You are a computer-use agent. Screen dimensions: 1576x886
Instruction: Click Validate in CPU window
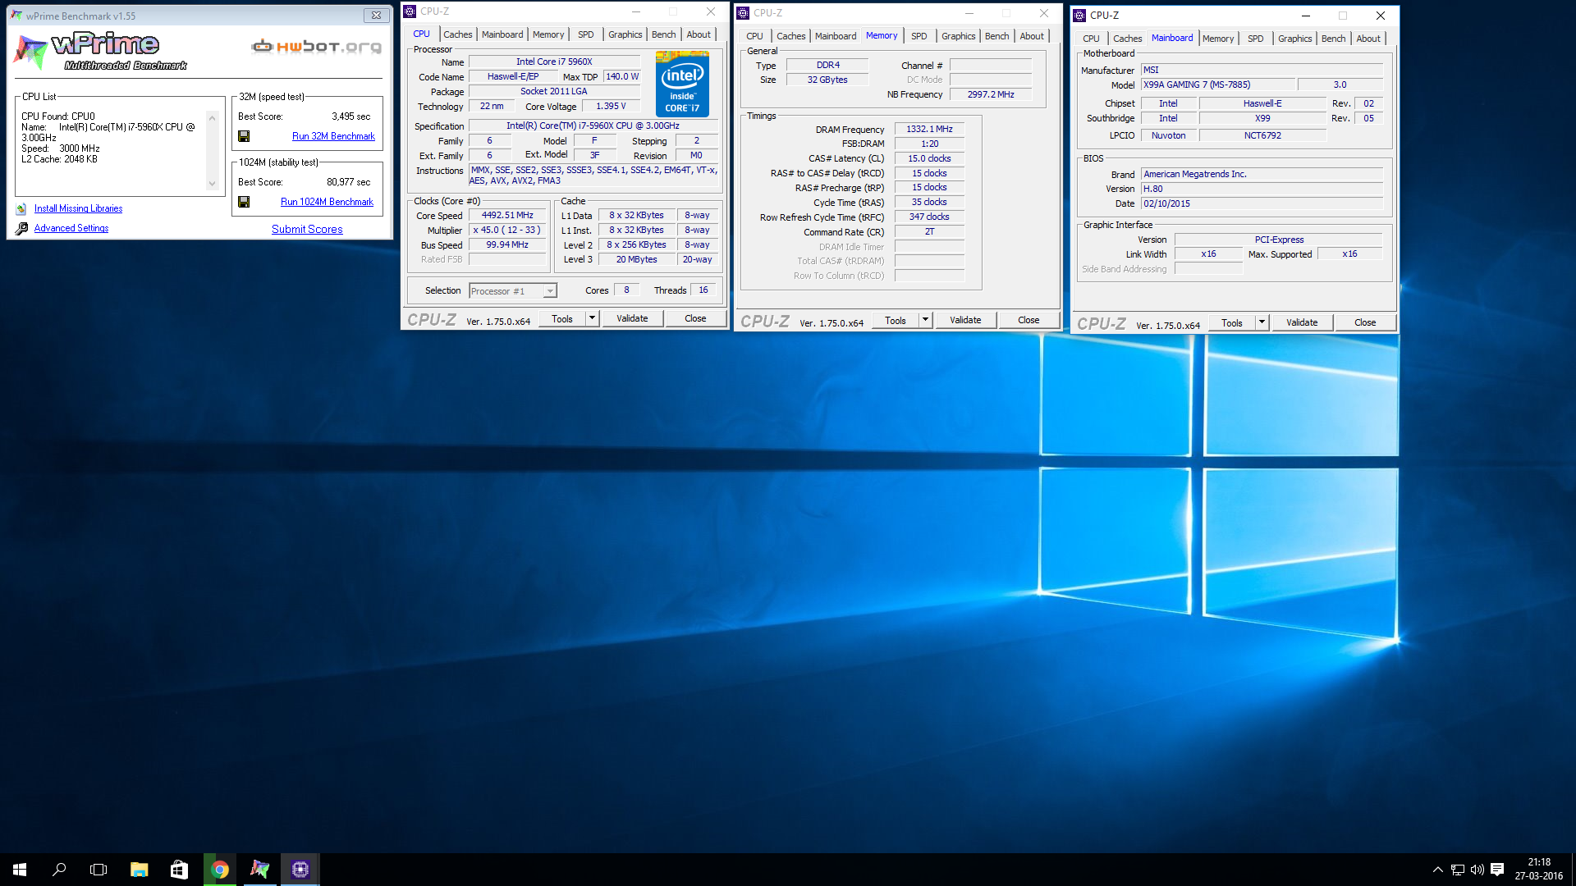632,318
